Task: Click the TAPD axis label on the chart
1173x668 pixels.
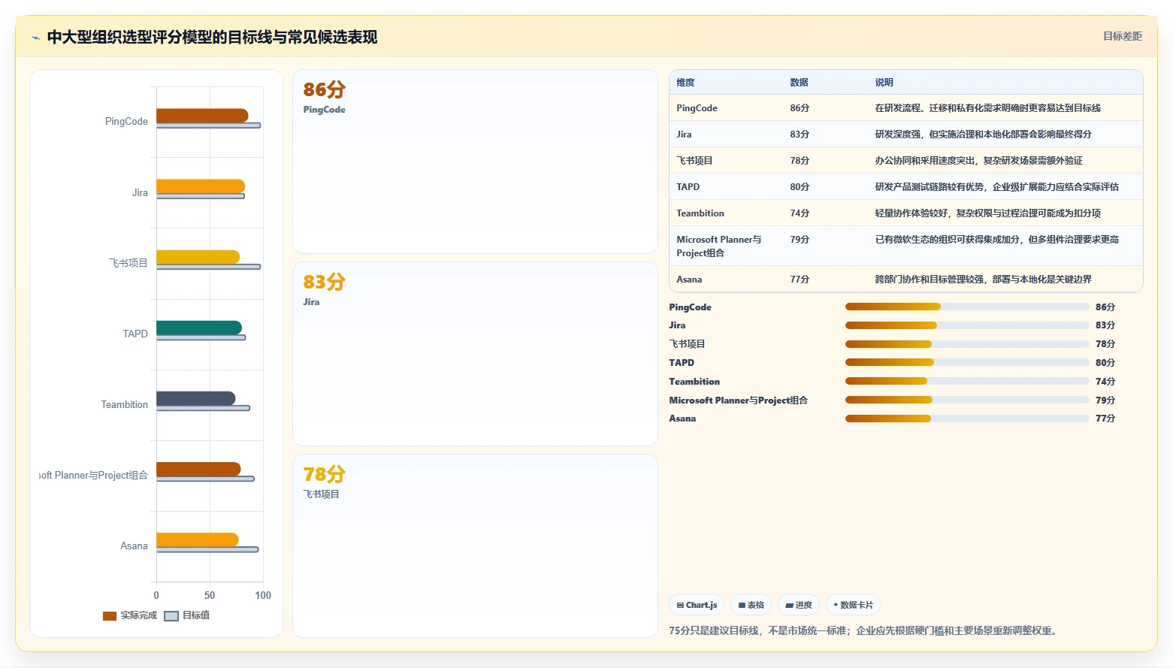Action: click(135, 334)
